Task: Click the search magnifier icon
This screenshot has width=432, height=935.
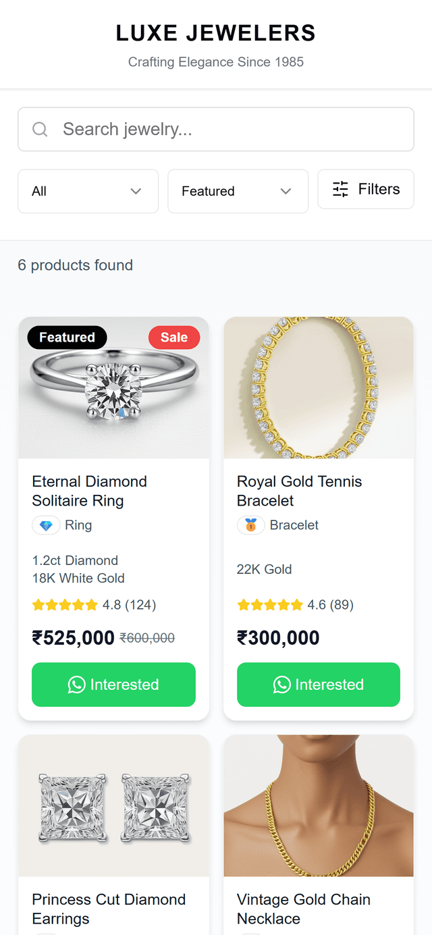Action: click(x=40, y=129)
